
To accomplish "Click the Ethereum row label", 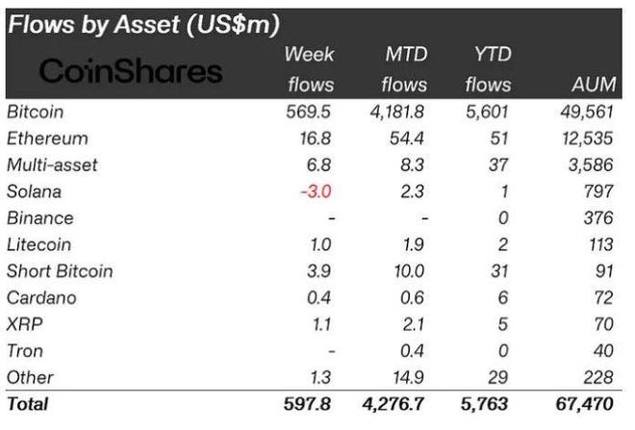I will tap(47, 139).
